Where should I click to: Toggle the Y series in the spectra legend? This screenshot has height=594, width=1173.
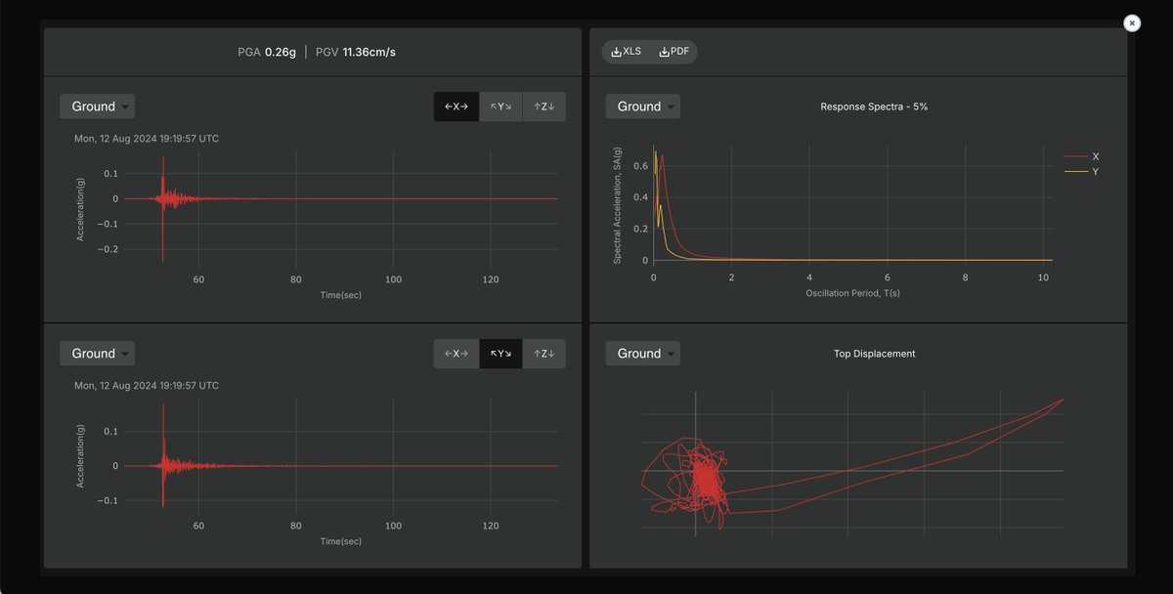[x=1082, y=172]
